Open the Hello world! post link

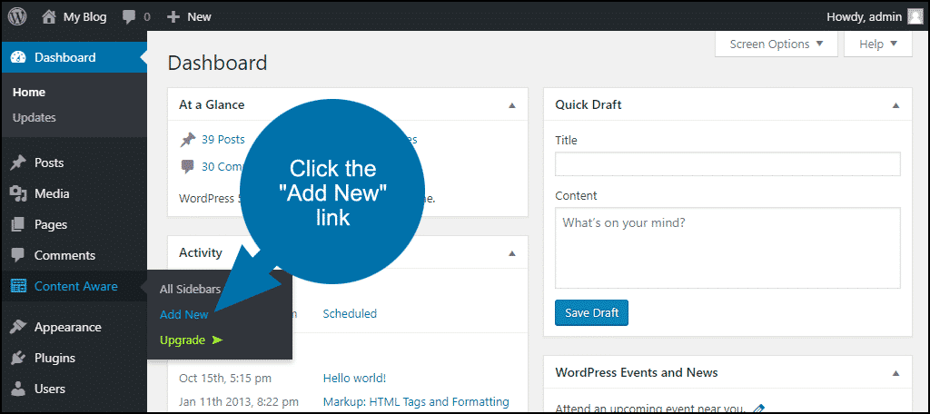pyautogui.click(x=355, y=378)
